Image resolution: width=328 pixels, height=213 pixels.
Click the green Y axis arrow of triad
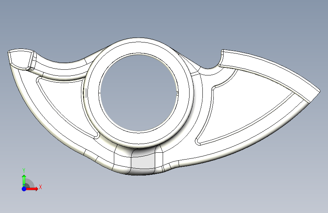coord(24,180)
